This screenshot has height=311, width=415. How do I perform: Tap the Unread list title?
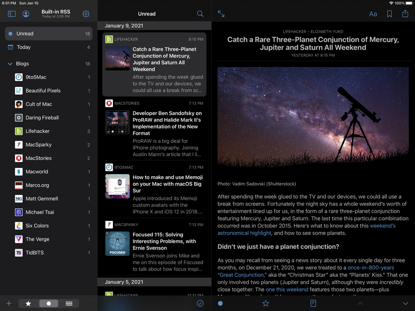pos(147,14)
